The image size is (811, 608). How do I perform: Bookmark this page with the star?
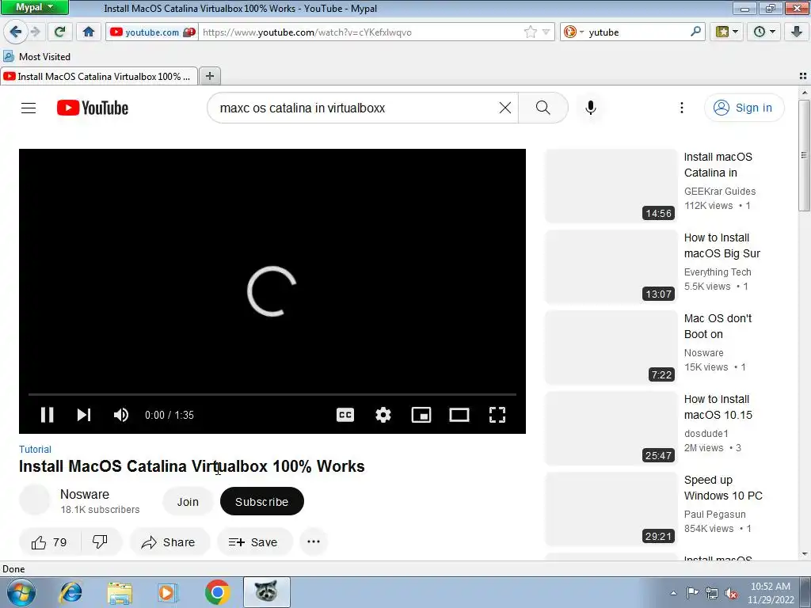tap(530, 32)
